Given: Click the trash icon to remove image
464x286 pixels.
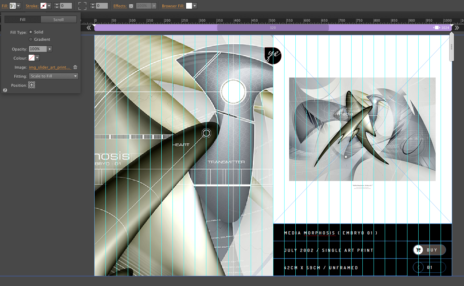Looking at the screenshot, I should (x=75, y=67).
